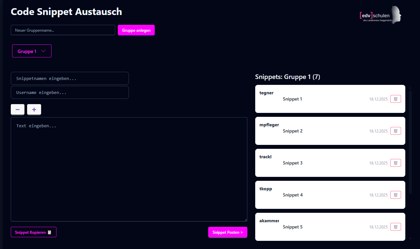The width and height of the screenshot is (420, 249).
Task: Click the Username eingeben field
Action: click(x=70, y=92)
